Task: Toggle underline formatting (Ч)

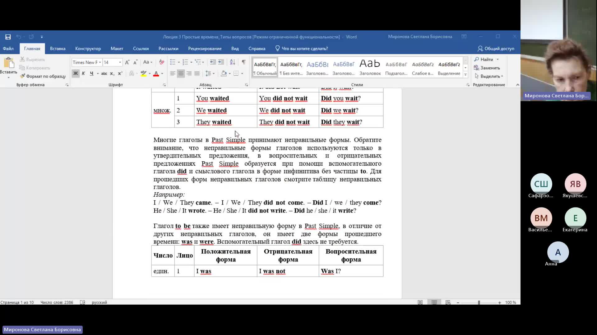Action: pyautogui.click(x=91, y=74)
